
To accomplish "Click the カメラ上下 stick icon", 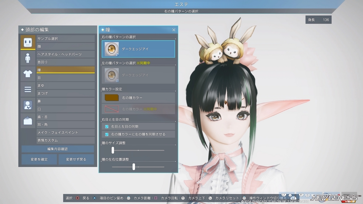I will (210, 198).
